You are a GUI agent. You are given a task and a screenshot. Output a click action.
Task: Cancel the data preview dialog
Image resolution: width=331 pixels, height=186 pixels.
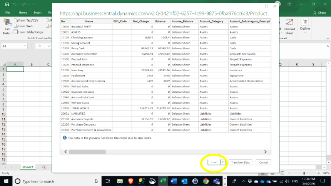[263, 163]
